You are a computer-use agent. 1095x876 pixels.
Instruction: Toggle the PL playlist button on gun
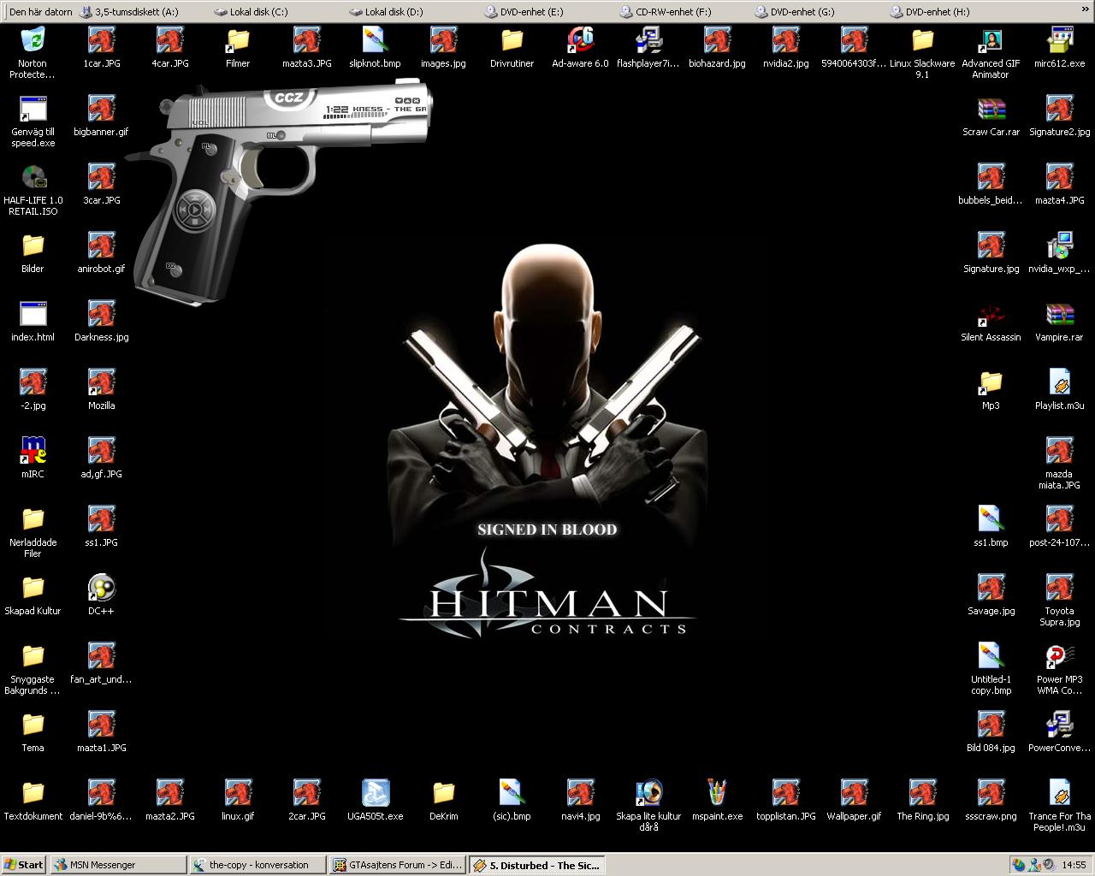[x=210, y=150]
